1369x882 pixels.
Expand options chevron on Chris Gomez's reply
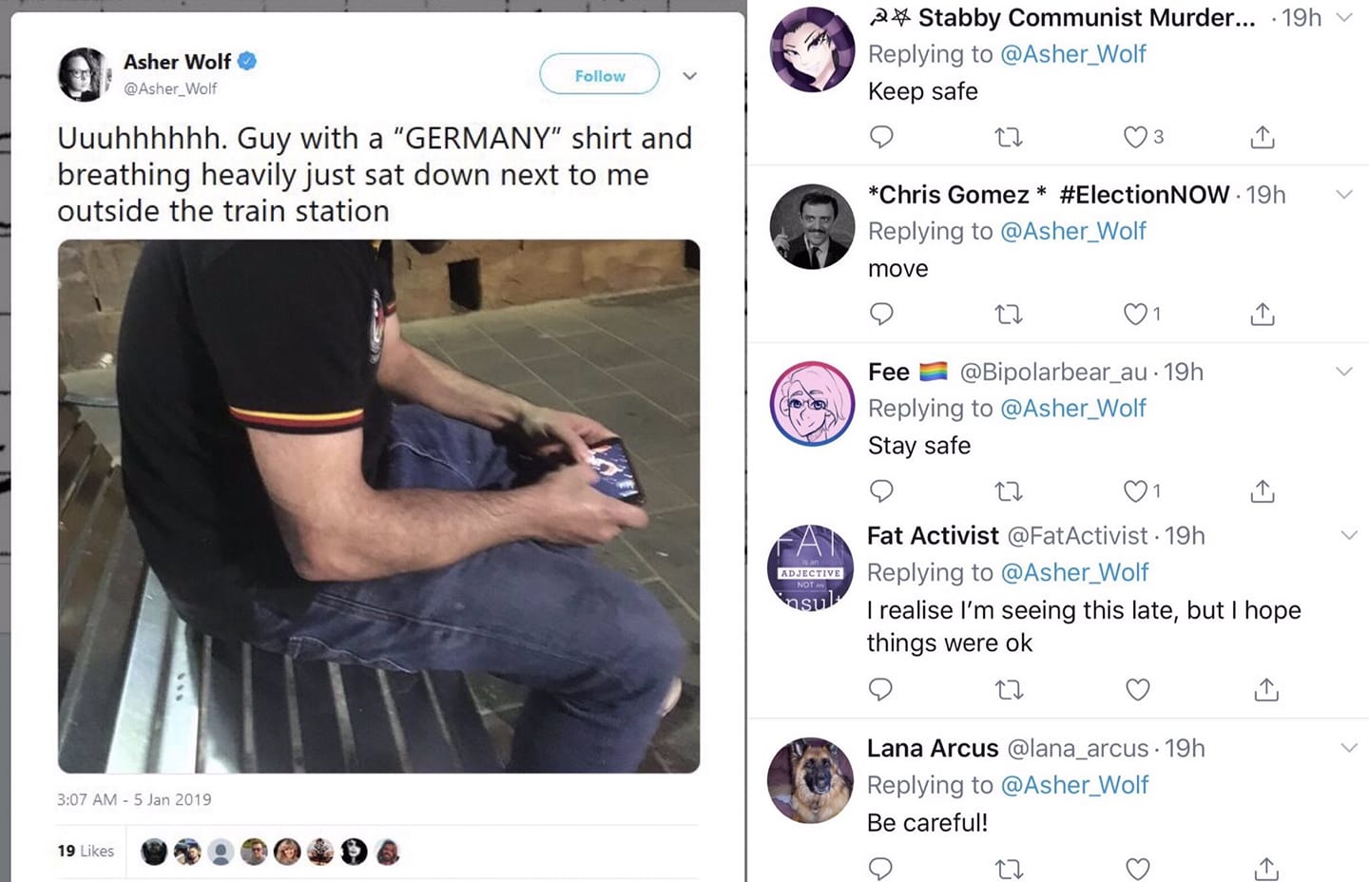click(x=1343, y=195)
